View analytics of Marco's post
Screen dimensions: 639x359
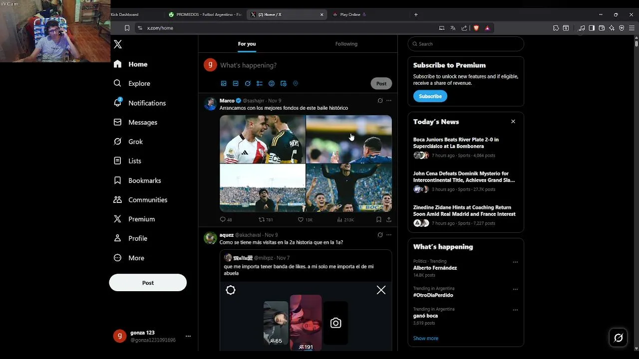pyautogui.click(x=345, y=219)
